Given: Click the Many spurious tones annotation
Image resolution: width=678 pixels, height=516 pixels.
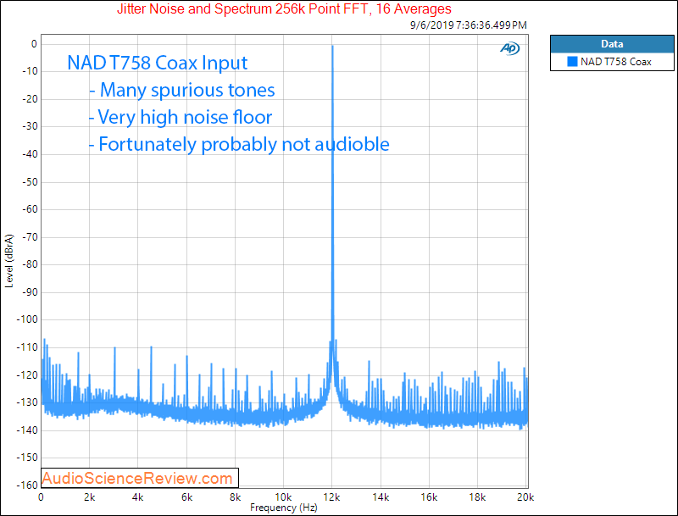Looking at the screenshot, I should 182,90.
